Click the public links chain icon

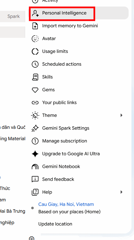pyautogui.click(x=35, y=103)
